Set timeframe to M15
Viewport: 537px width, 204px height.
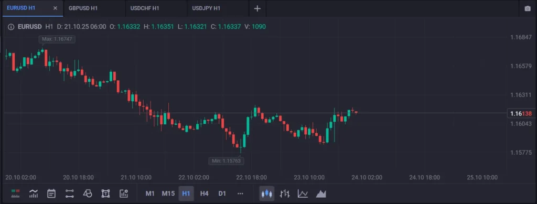168,194
